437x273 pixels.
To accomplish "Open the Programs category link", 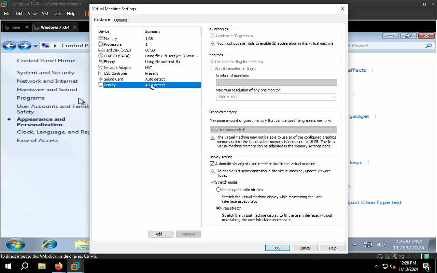I will tap(31, 98).
